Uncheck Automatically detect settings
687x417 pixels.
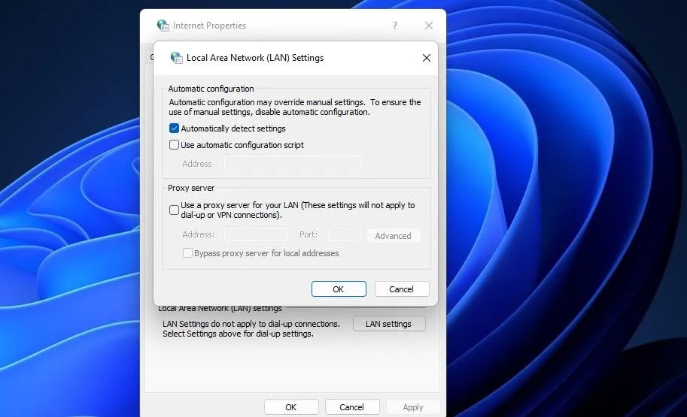[x=174, y=128]
